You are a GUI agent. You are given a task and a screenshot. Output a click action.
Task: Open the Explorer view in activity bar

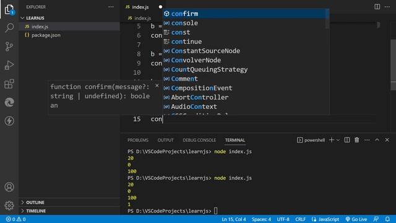click(x=9, y=10)
